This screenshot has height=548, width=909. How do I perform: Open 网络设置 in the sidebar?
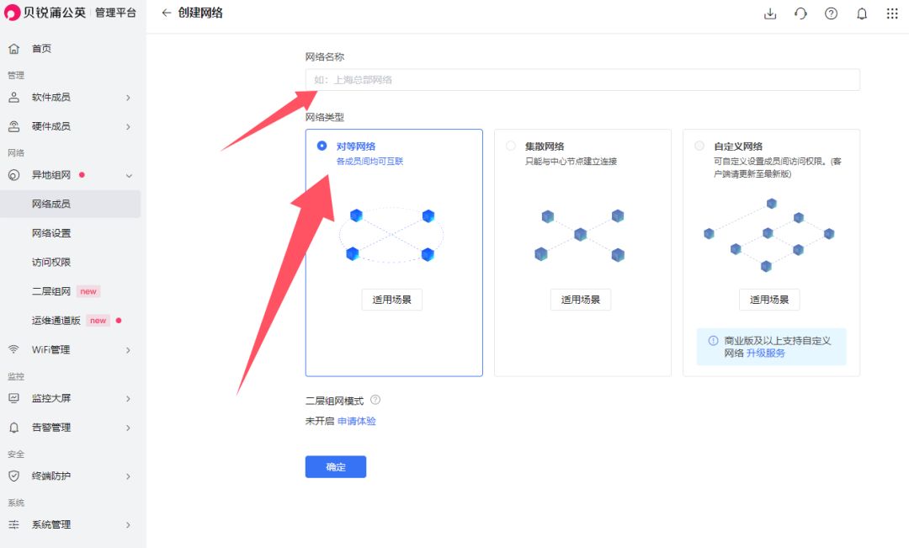point(51,233)
